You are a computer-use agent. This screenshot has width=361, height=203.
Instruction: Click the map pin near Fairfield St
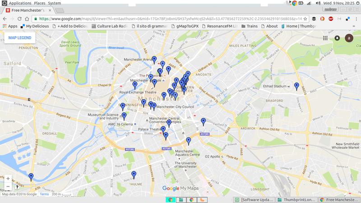pos(204,122)
